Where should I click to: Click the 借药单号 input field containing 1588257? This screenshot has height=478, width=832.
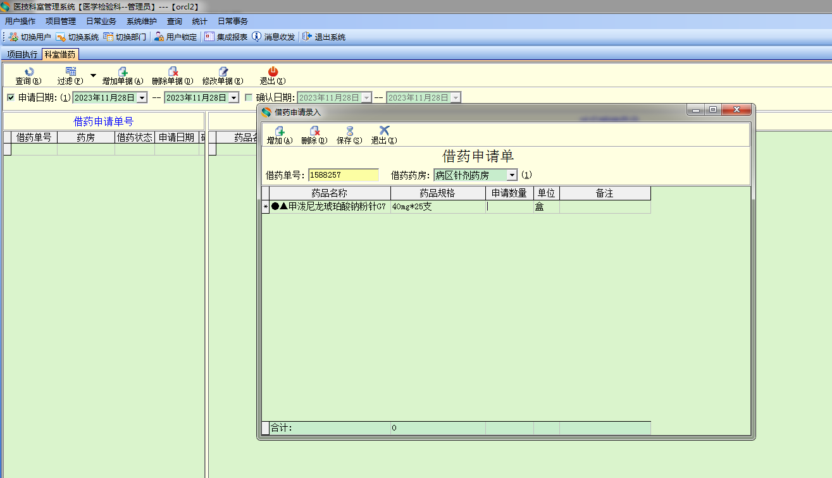point(344,175)
